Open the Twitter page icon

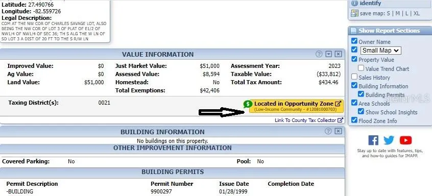pyautogui.click(x=389, y=140)
